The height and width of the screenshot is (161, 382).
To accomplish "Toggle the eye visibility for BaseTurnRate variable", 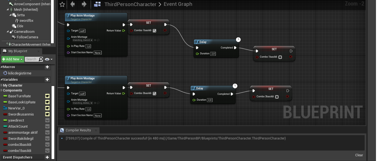I will click(x=47, y=96).
